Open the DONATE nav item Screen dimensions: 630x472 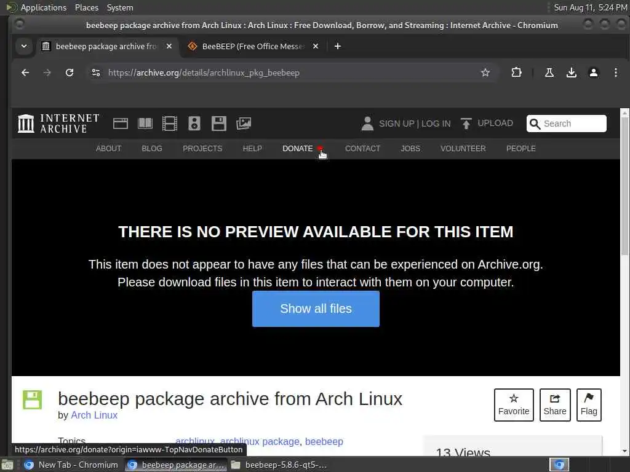[298, 149]
